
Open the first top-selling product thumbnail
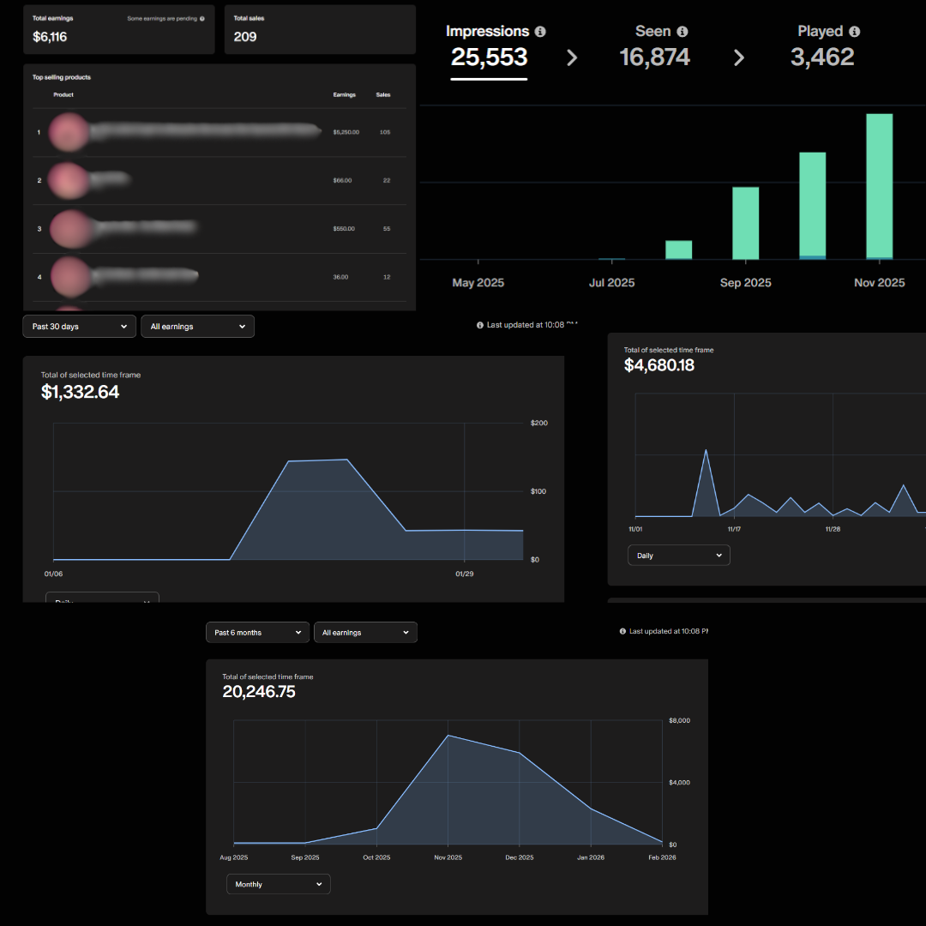click(x=68, y=132)
